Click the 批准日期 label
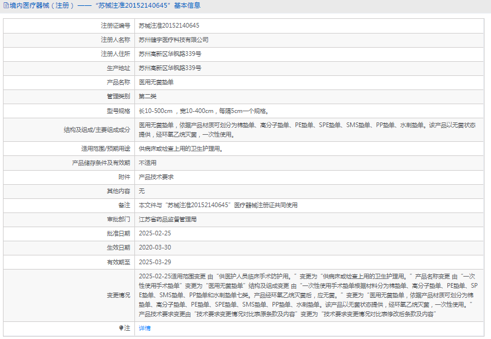491x339 pixels. click(118, 233)
